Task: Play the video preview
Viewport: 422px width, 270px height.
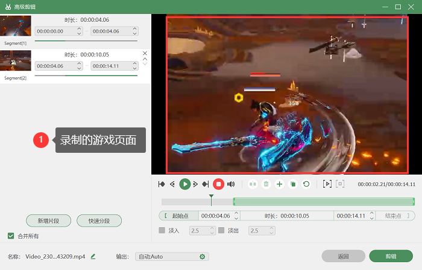Action: pos(185,184)
